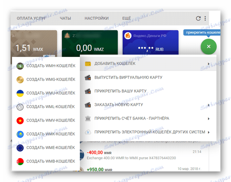Click the gold Au WMG icon

click(x=20, y=80)
